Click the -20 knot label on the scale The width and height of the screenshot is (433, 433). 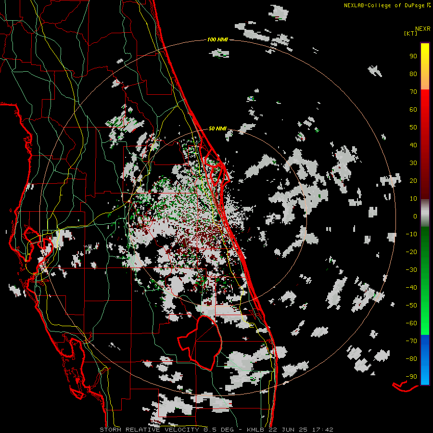tap(411, 252)
